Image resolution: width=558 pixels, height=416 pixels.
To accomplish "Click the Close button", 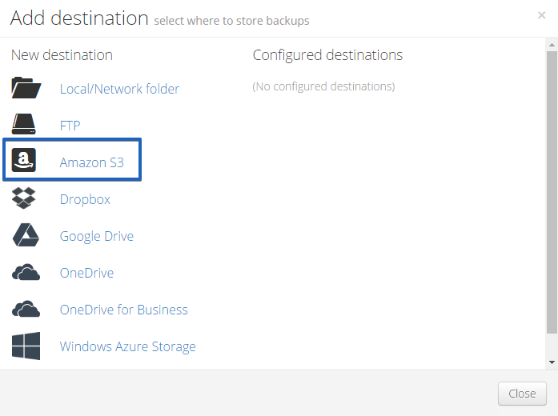I will tap(522, 394).
